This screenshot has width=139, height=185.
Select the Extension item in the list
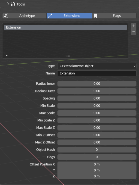pos(65,27)
